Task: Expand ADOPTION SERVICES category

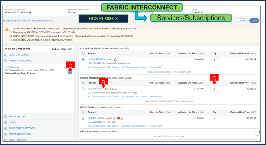Action: tap(6, 134)
